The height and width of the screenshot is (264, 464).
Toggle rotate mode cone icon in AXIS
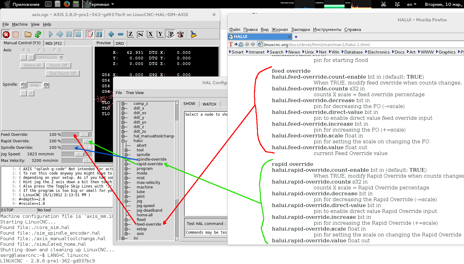pos(181,34)
